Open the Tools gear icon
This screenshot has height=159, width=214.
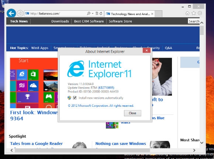[200, 13]
